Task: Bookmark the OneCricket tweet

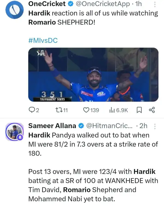Action: [139, 110]
